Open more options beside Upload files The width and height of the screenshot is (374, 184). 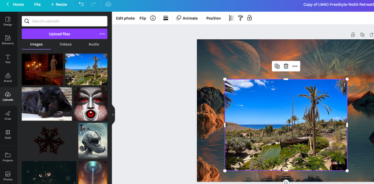102,34
